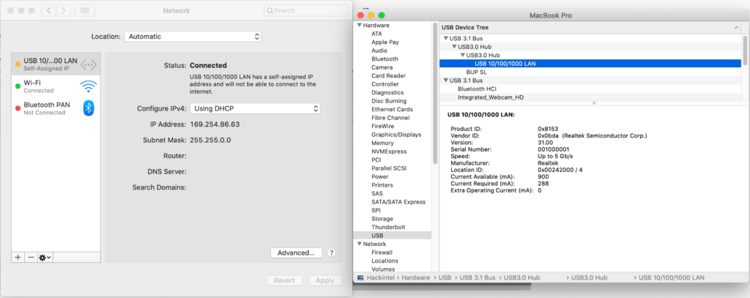Screen dimensions: 750x298
Task: Select Power in the sidebar
Action: pyautogui.click(x=380, y=176)
